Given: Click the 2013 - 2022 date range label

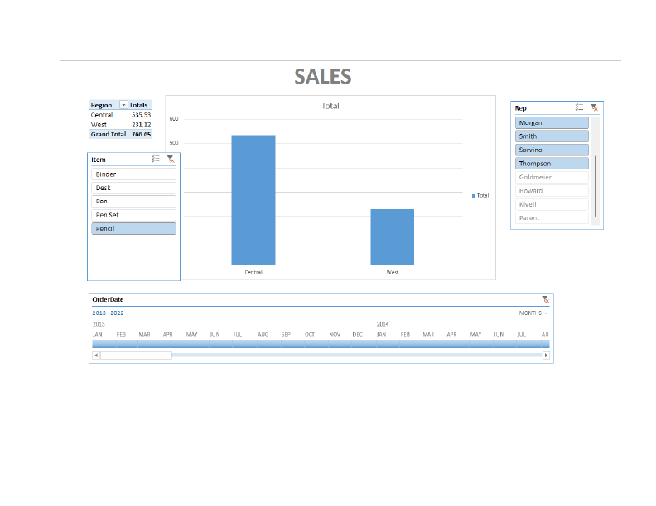Looking at the screenshot, I should point(108,313).
